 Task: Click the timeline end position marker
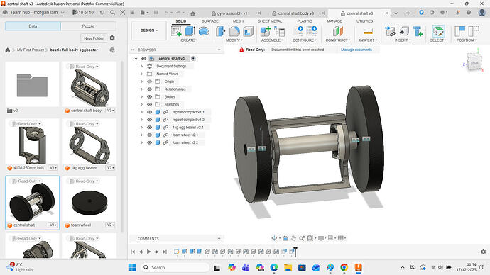pos(295,252)
